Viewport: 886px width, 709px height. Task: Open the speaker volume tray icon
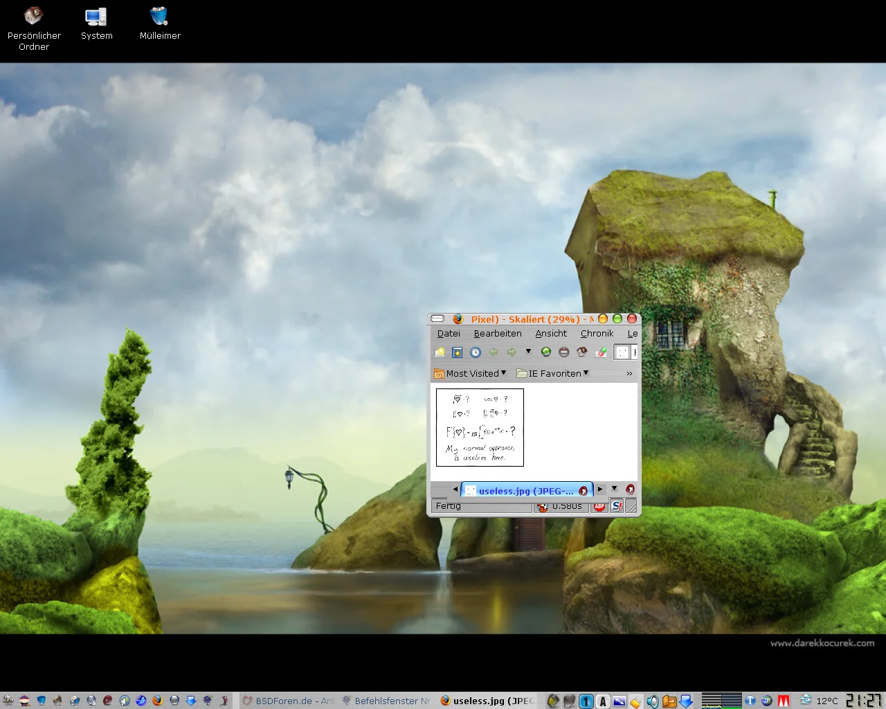coord(652,701)
